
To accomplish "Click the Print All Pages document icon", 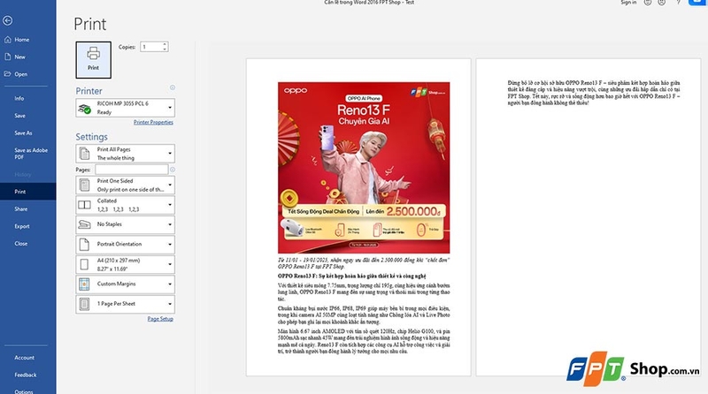I will click(84, 154).
